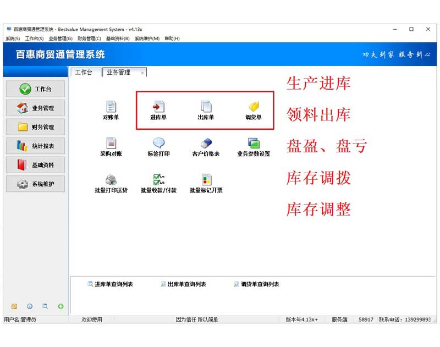The height and width of the screenshot is (347, 440).
Task: Open the 基础资料(B) menu
Action: (x=118, y=38)
